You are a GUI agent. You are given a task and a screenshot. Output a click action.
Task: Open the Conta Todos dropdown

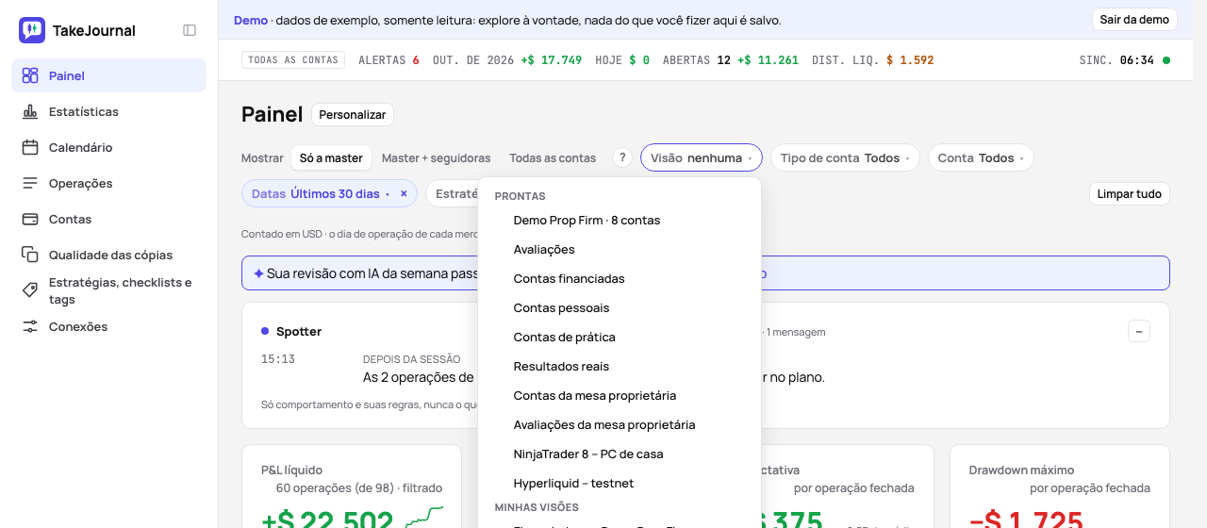(981, 157)
